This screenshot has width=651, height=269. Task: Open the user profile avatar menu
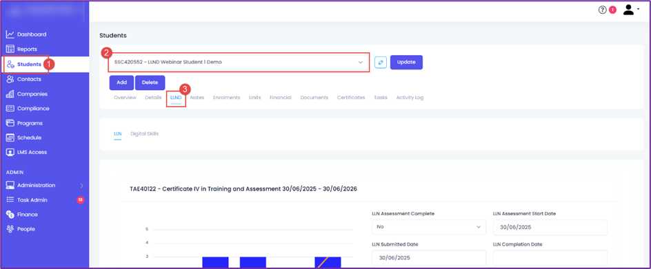pyautogui.click(x=628, y=10)
